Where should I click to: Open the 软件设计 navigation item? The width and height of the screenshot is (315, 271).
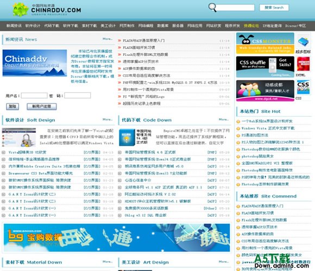click(x=33, y=25)
